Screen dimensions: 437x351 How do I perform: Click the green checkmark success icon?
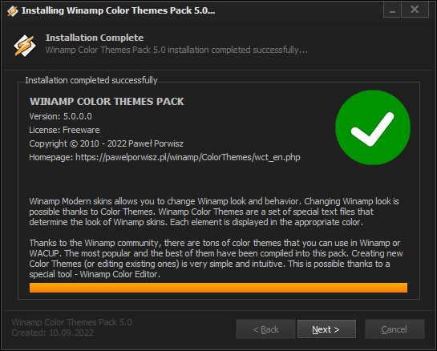(373, 127)
